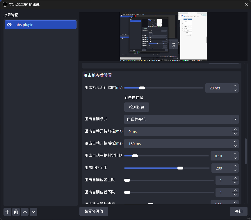Increase 狙击自动开枪后摇 value with up arrow

(x=235, y=141)
